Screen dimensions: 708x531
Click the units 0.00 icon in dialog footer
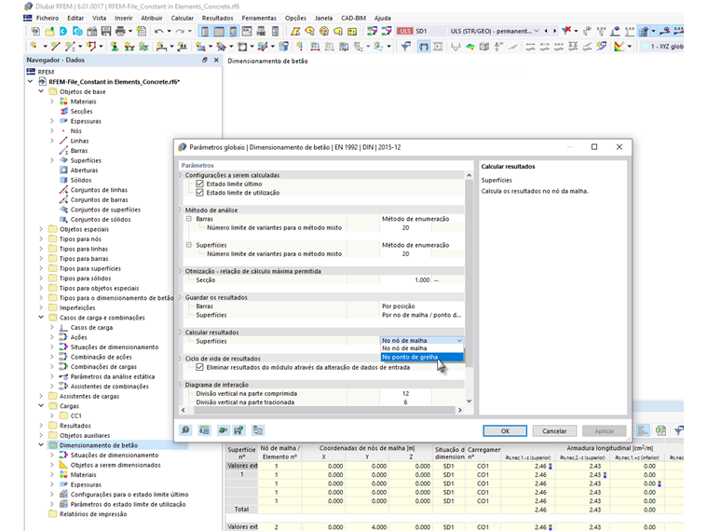204,430
